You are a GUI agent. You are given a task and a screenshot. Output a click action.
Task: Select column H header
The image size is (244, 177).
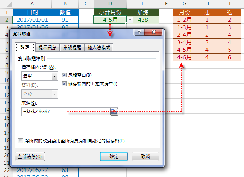pos(207,4)
